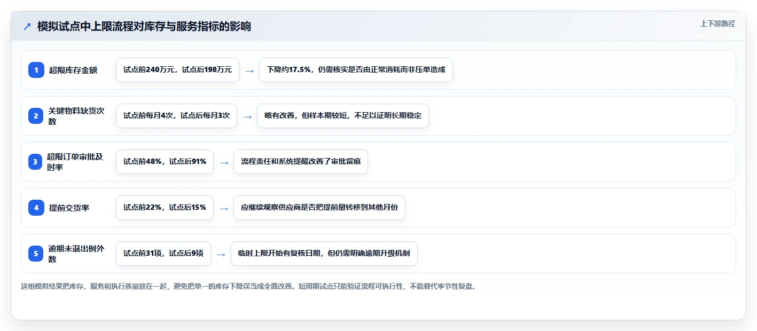Screen dimensions: 757x331
Task: Click the trend arrow icon beside the title
Action: pyautogui.click(x=27, y=26)
